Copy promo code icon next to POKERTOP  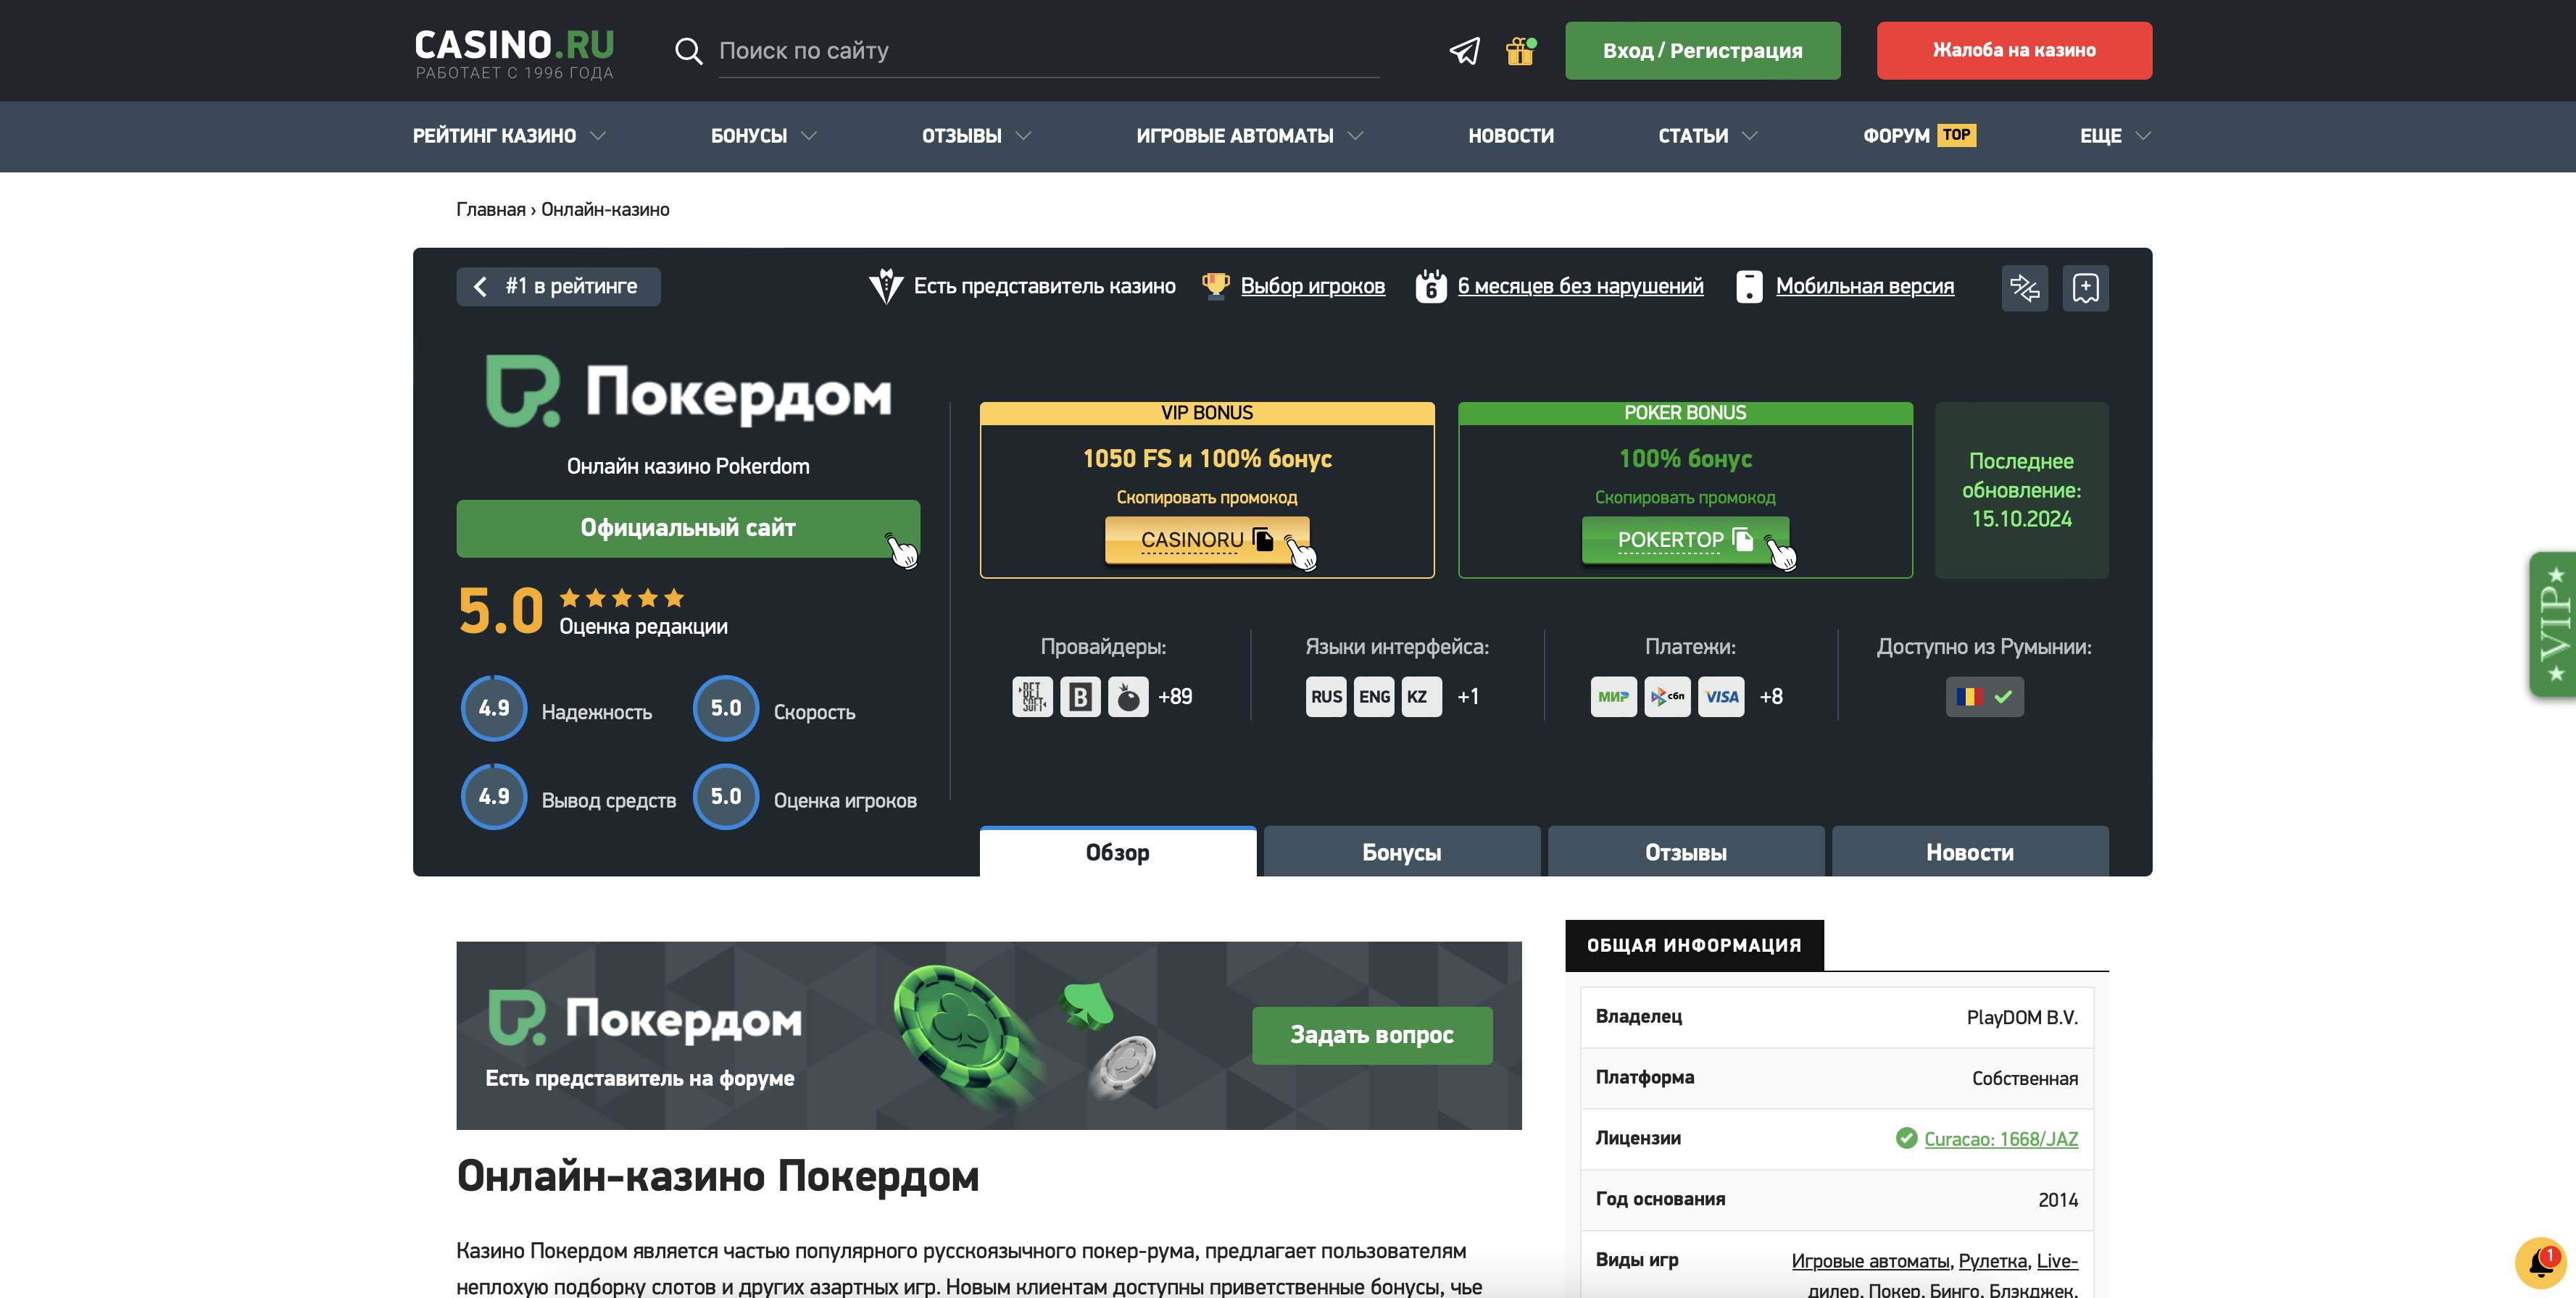point(1742,540)
